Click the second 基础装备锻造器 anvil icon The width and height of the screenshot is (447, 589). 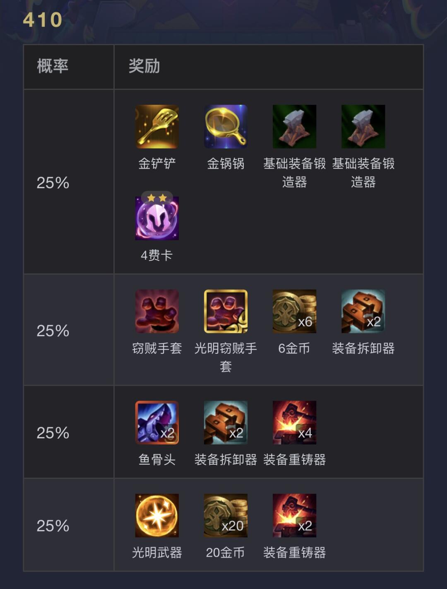[363, 126]
